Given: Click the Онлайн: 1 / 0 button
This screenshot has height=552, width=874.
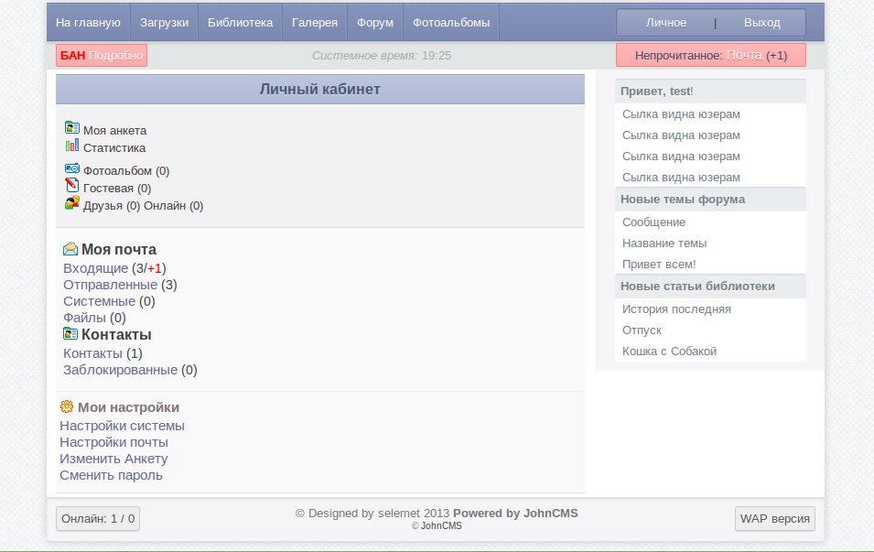Looking at the screenshot, I should tap(98, 518).
